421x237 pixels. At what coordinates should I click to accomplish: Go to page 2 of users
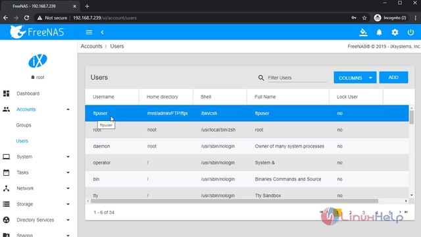tap(350, 212)
